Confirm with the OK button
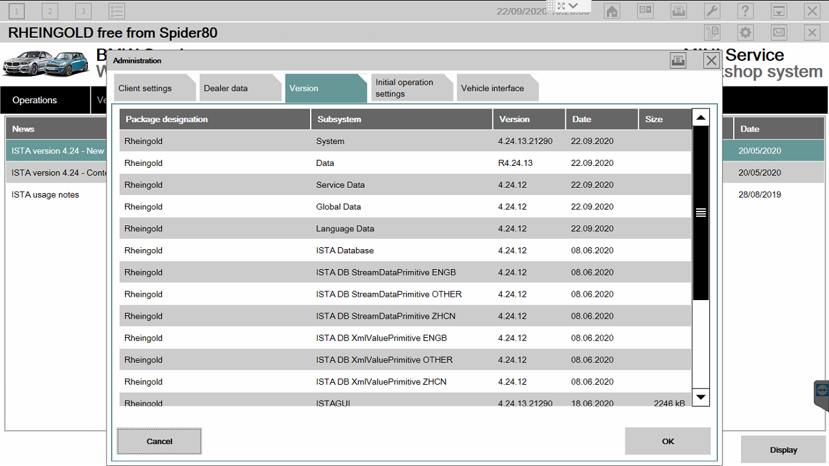829x466 pixels. click(x=668, y=441)
